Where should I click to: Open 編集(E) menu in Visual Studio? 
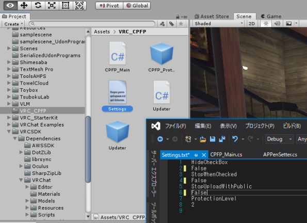[203, 126]
